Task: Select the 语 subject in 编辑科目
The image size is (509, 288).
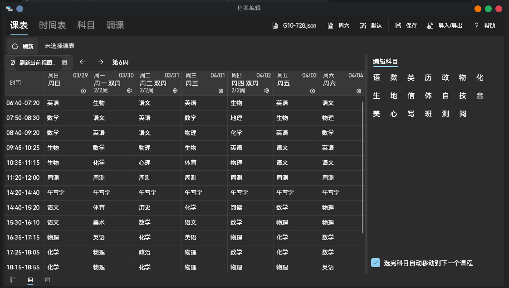Action: [x=377, y=78]
